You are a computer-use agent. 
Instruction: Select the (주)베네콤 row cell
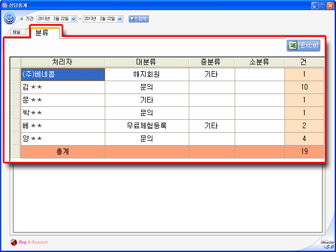coord(62,74)
